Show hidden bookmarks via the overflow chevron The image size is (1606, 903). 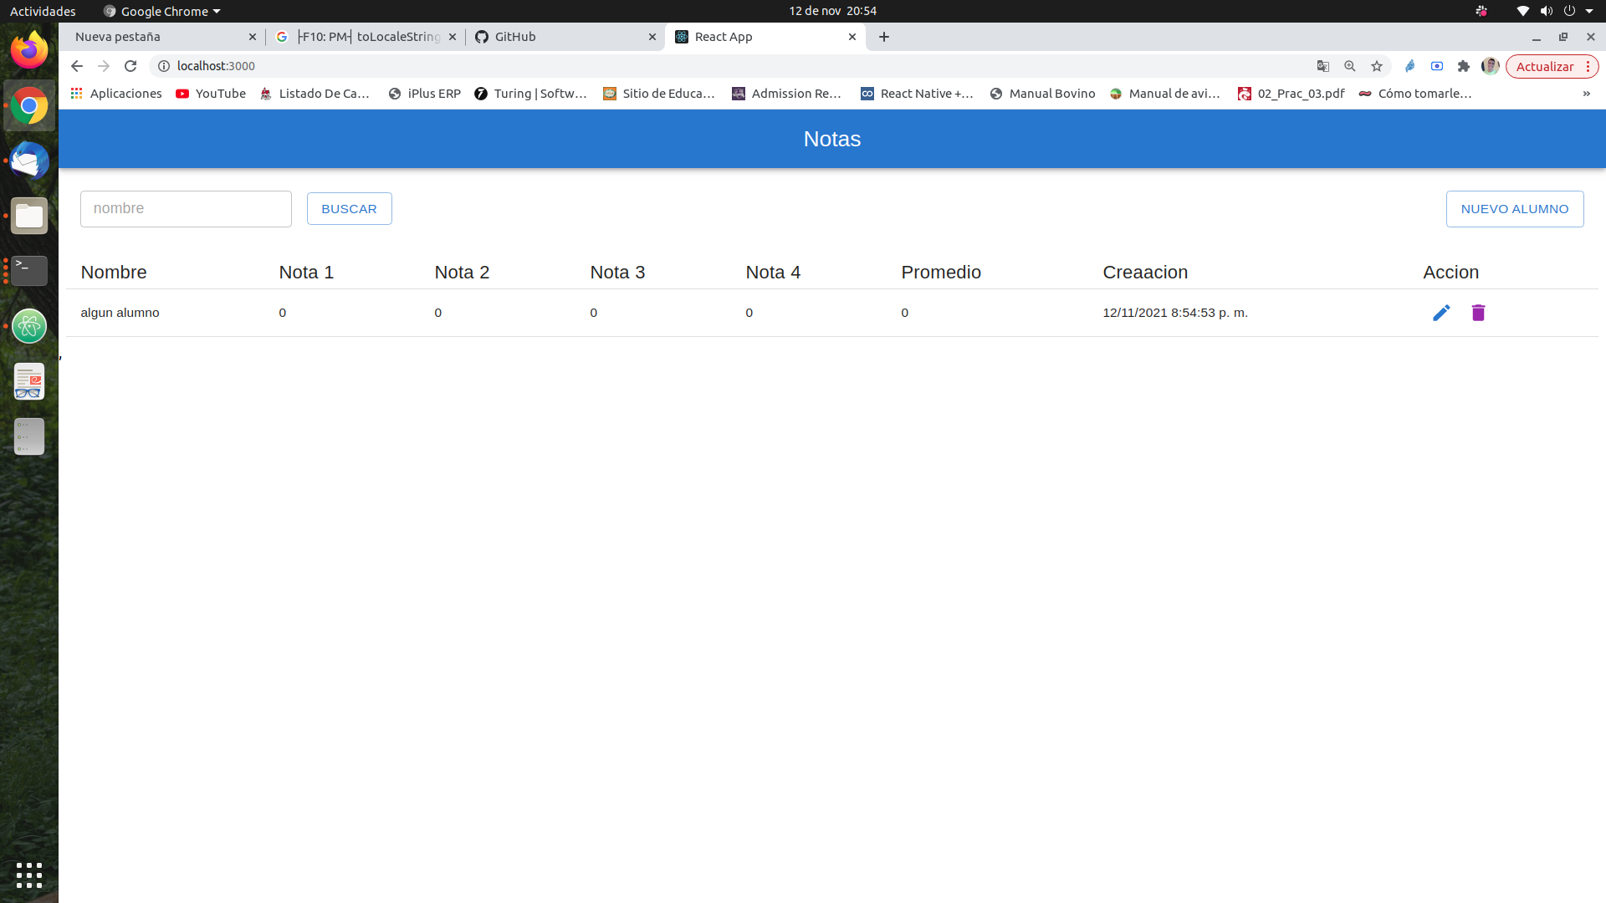click(x=1587, y=93)
